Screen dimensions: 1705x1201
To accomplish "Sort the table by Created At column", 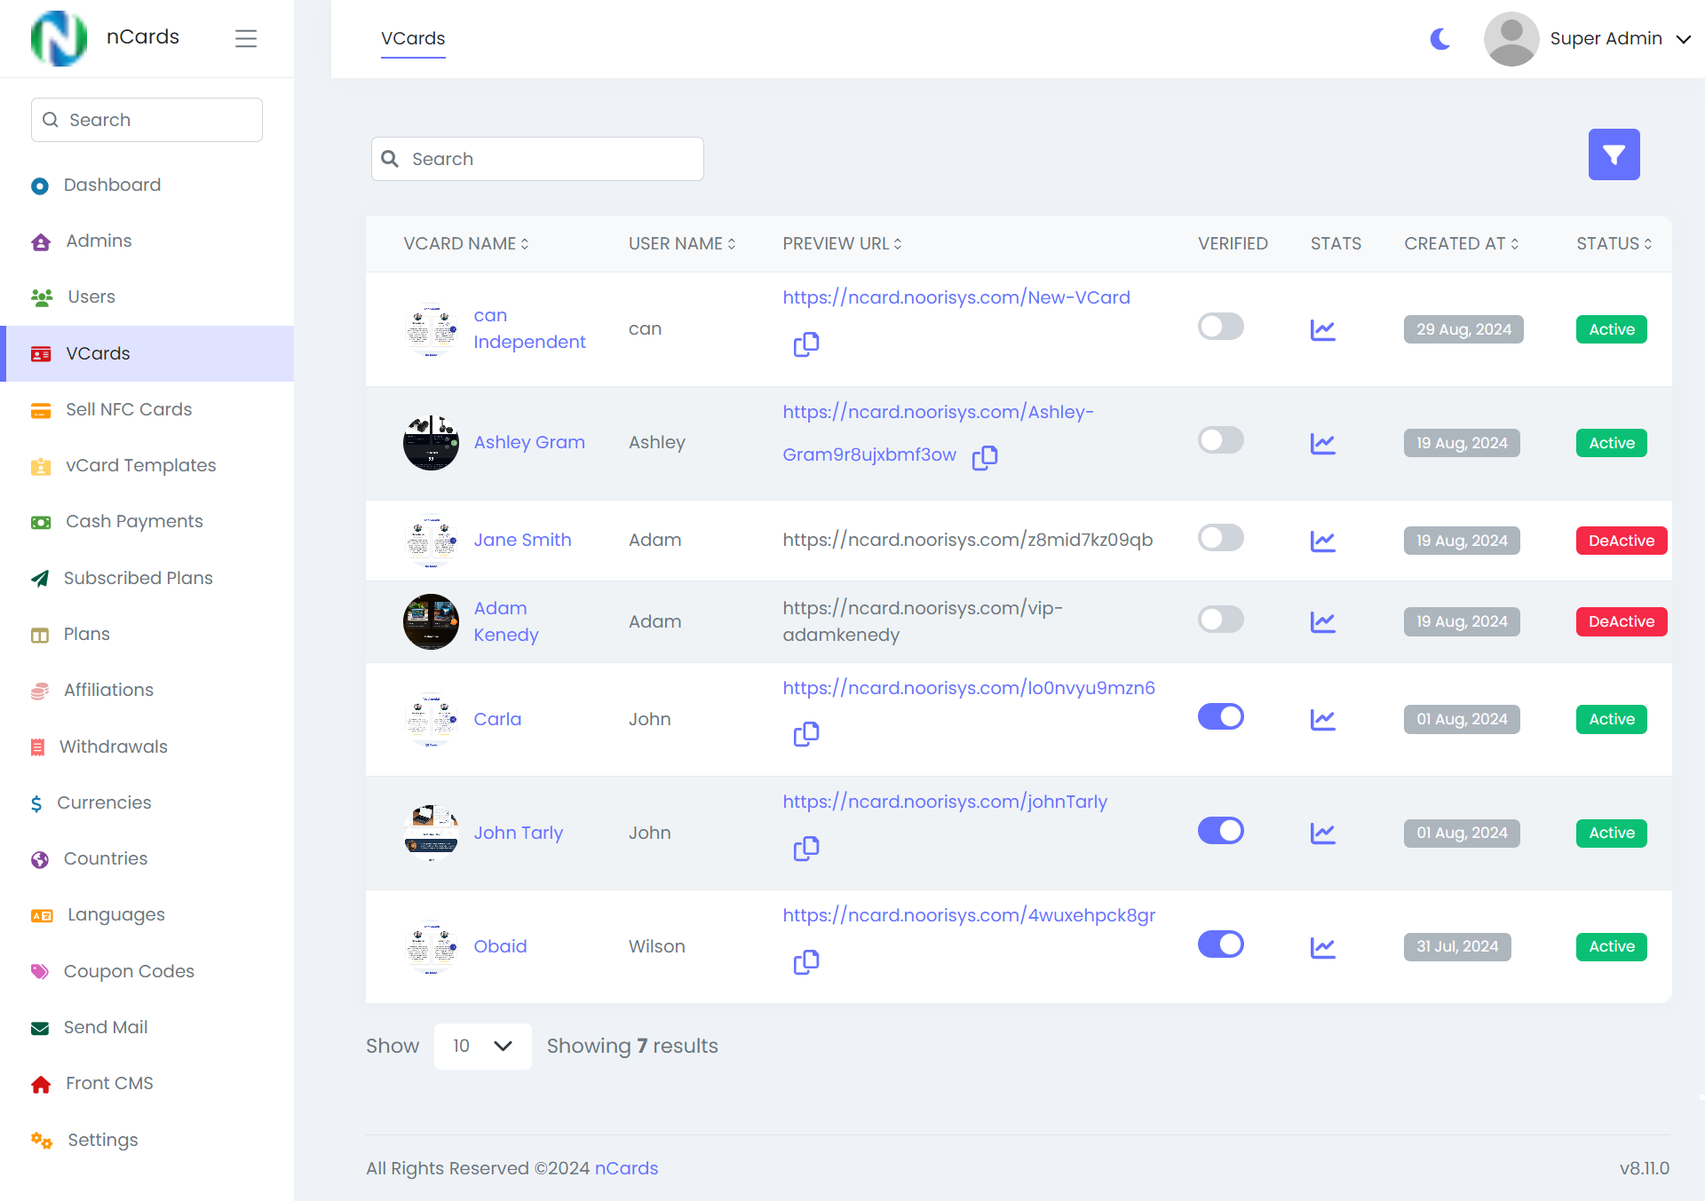I will tap(1461, 243).
